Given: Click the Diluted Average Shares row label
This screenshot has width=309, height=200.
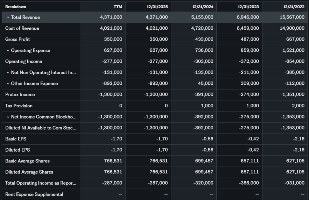Looking at the screenshot, I should [x=29, y=172].
